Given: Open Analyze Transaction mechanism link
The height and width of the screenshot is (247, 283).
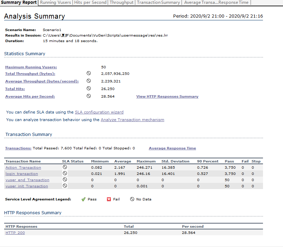Looking at the screenshot, I should (x=133, y=120).
